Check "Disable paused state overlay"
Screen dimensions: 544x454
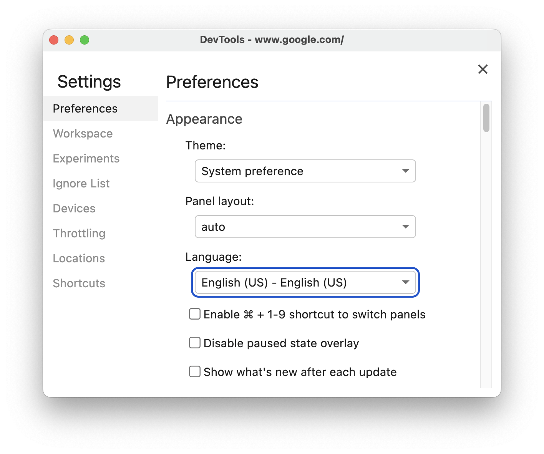coord(194,343)
